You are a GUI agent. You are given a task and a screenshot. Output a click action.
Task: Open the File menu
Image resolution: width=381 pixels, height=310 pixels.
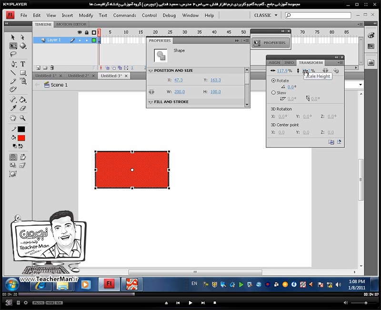click(24, 15)
